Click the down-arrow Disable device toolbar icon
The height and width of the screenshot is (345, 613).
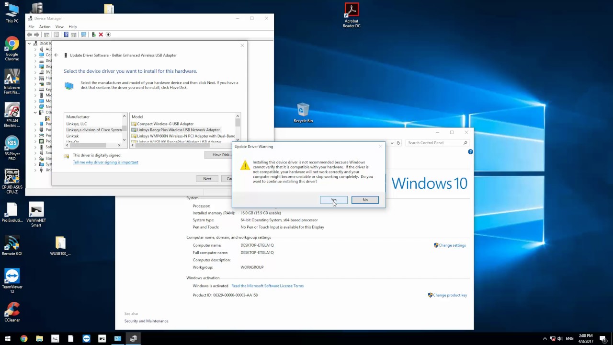pos(108,34)
